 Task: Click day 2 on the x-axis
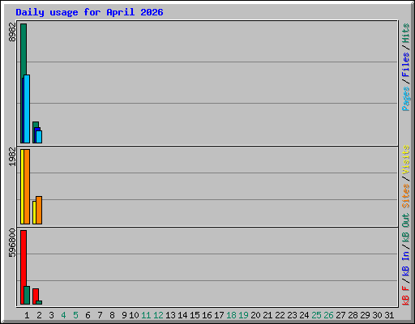tap(39, 315)
